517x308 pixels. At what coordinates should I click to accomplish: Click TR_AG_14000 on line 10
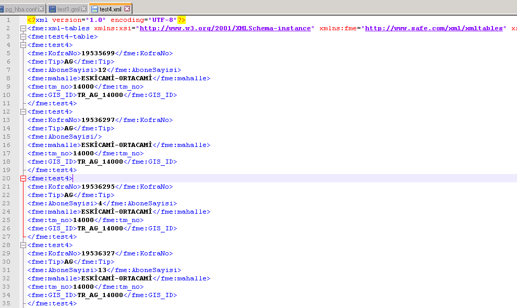tap(100, 95)
